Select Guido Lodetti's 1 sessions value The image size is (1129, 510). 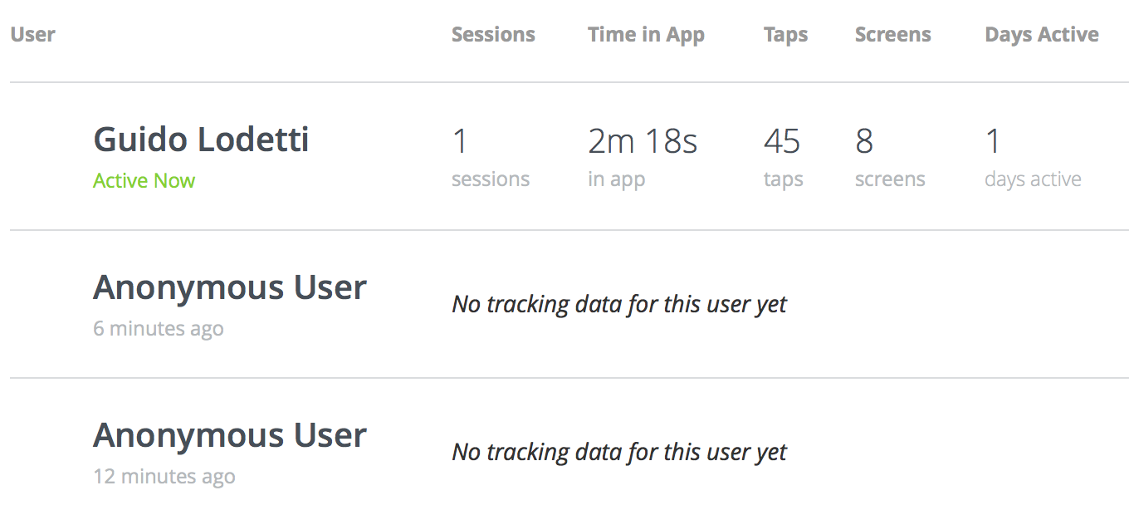(x=461, y=142)
